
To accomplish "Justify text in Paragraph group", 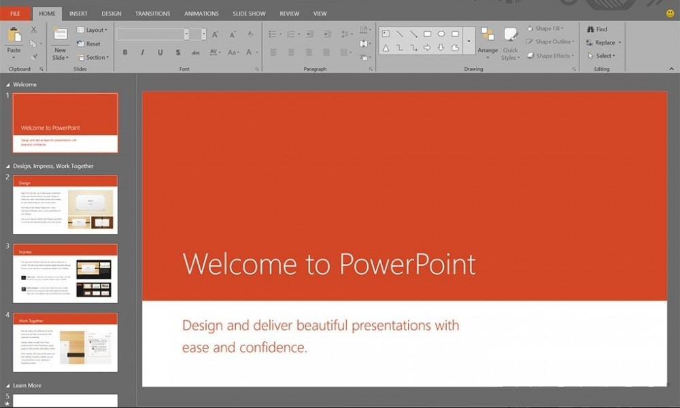I will [326, 52].
